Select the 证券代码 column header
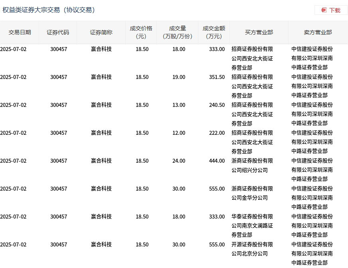 point(58,32)
